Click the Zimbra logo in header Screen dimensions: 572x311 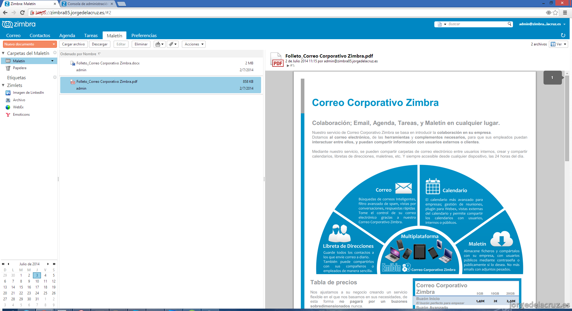click(x=19, y=24)
